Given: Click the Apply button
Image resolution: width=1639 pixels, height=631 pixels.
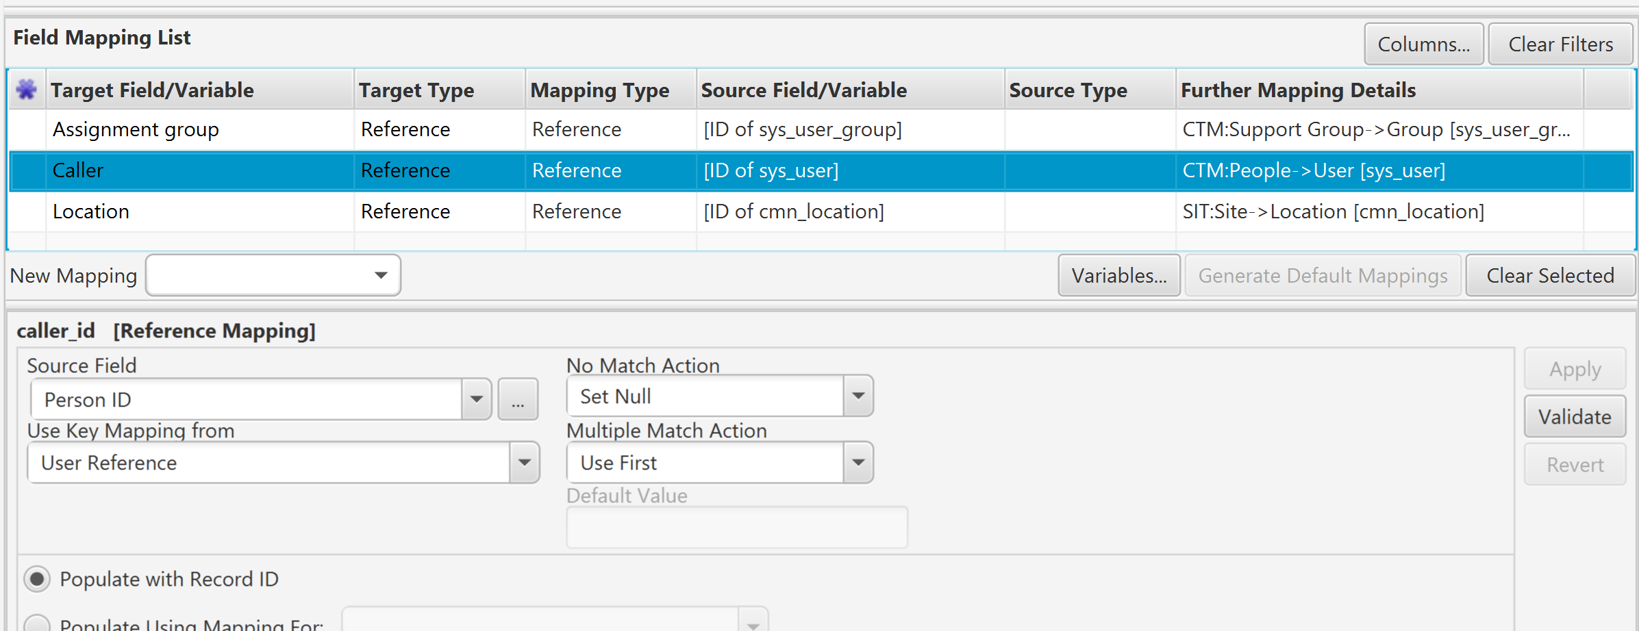Looking at the screenshot, I should tap(1575, 369).
